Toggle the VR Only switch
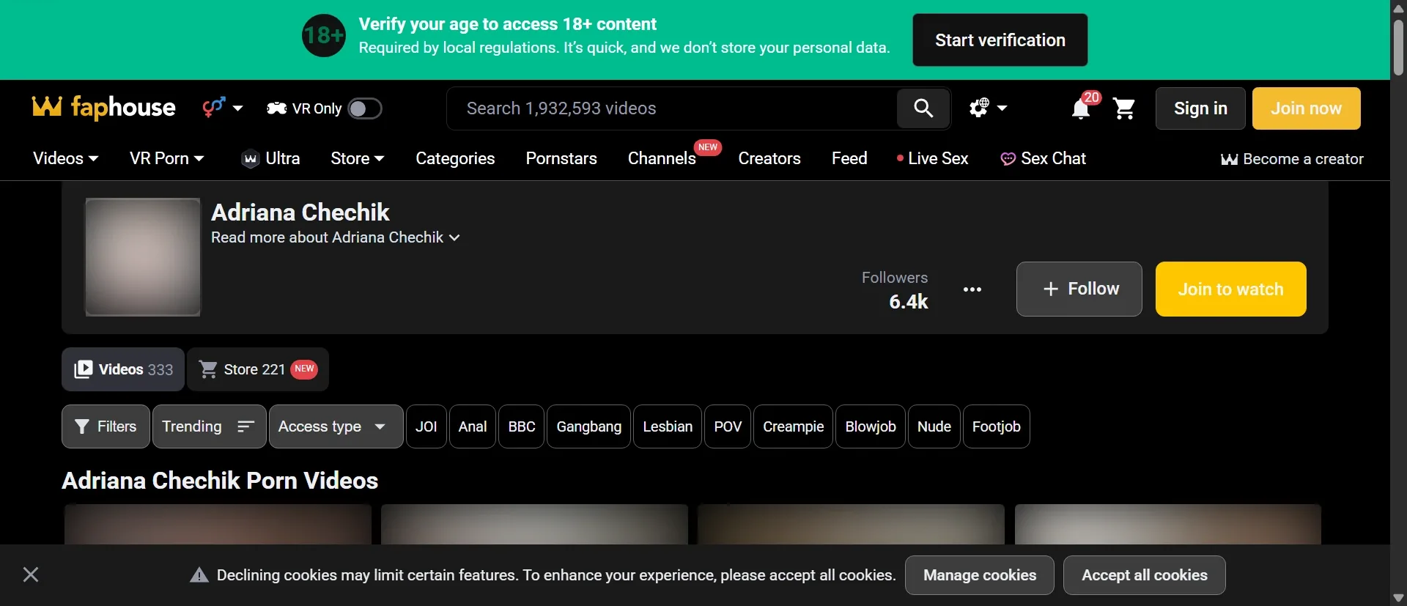Viewport: 1407px width, 606px height. pyautogui.click(x=365, y=108)
